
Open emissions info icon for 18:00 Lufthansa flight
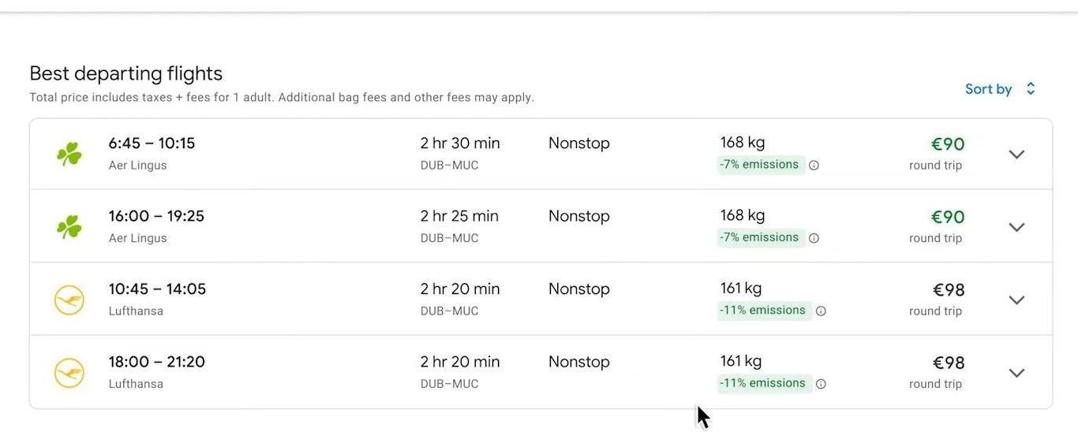pos(821,384)
